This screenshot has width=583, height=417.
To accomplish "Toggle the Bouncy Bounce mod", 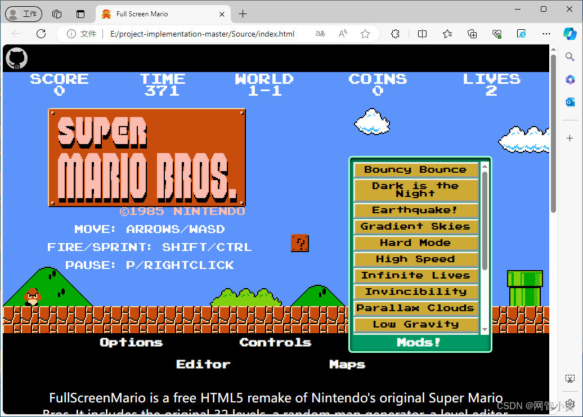I will pyautogui.click(x=416, y=170).
